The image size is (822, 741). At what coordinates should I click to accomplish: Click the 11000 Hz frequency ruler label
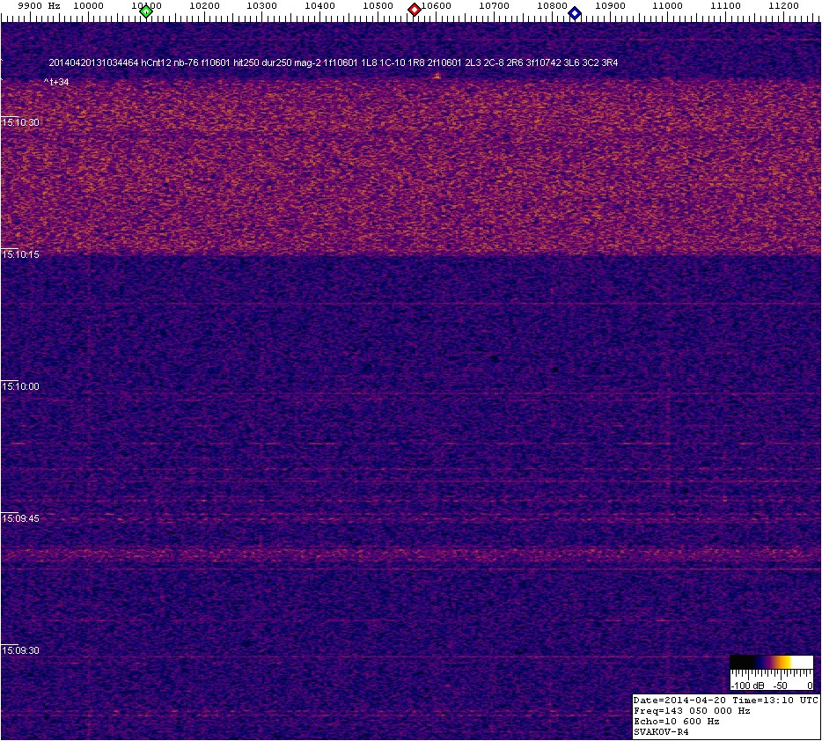[x=668, y=6]
